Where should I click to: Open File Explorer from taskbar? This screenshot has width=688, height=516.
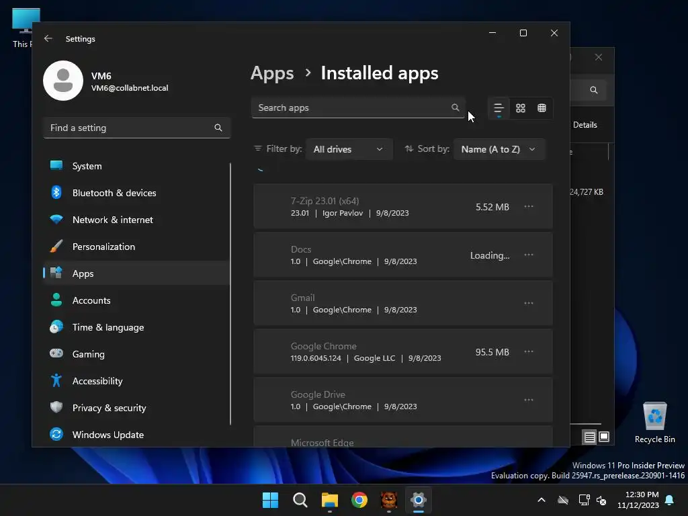click(329, 500)
